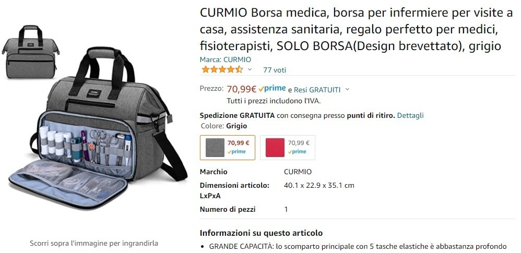Click Prime badge in red color option

pos(297,152)
